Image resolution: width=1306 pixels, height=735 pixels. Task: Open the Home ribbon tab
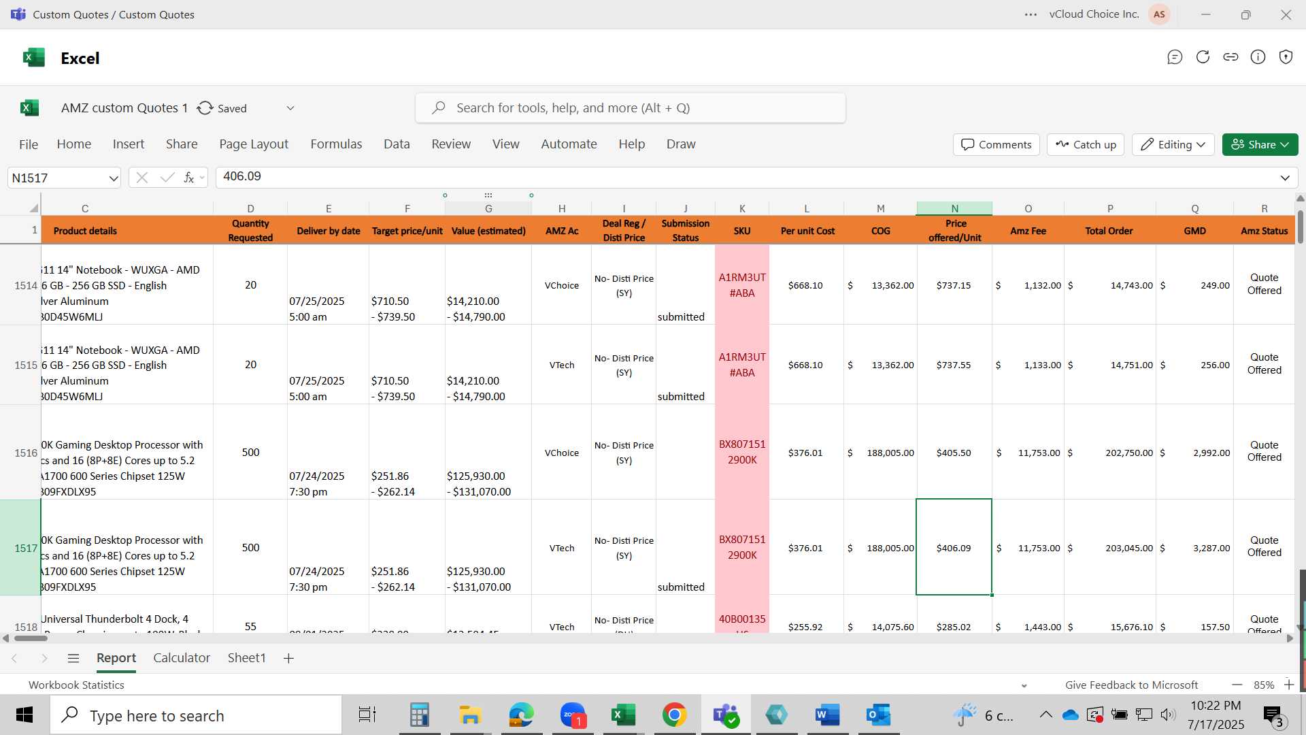[x=74, y=144]
